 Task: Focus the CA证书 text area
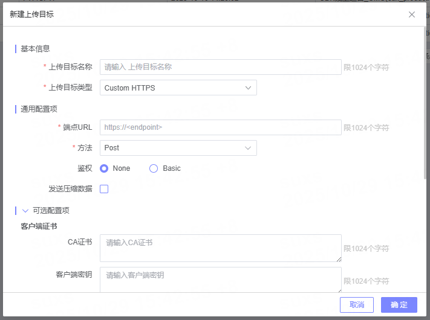pyautogui.click(x=220, y=248)
